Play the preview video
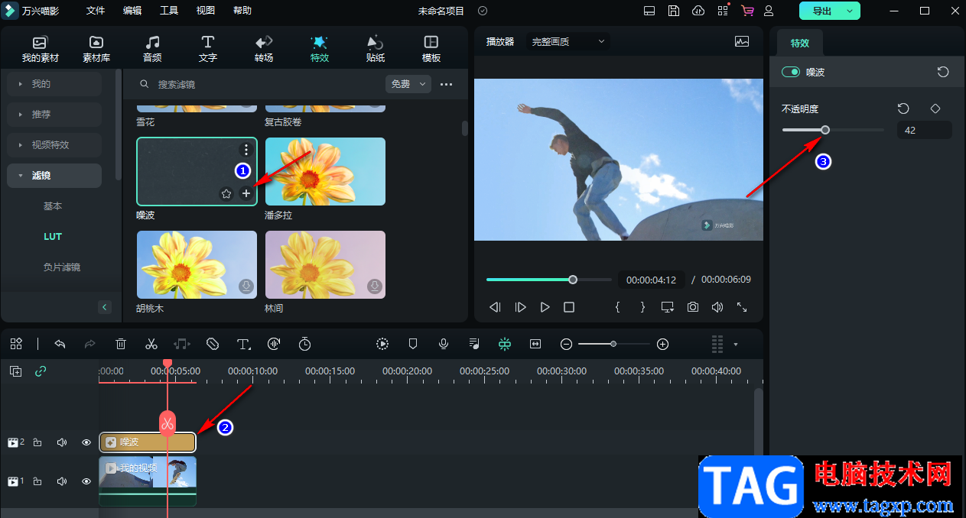 point(545,307)
